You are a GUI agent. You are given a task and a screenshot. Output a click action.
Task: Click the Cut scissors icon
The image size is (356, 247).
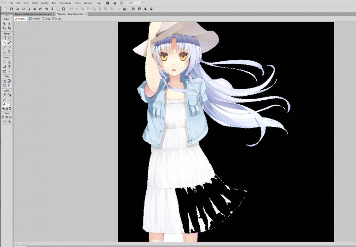[52, 9]
